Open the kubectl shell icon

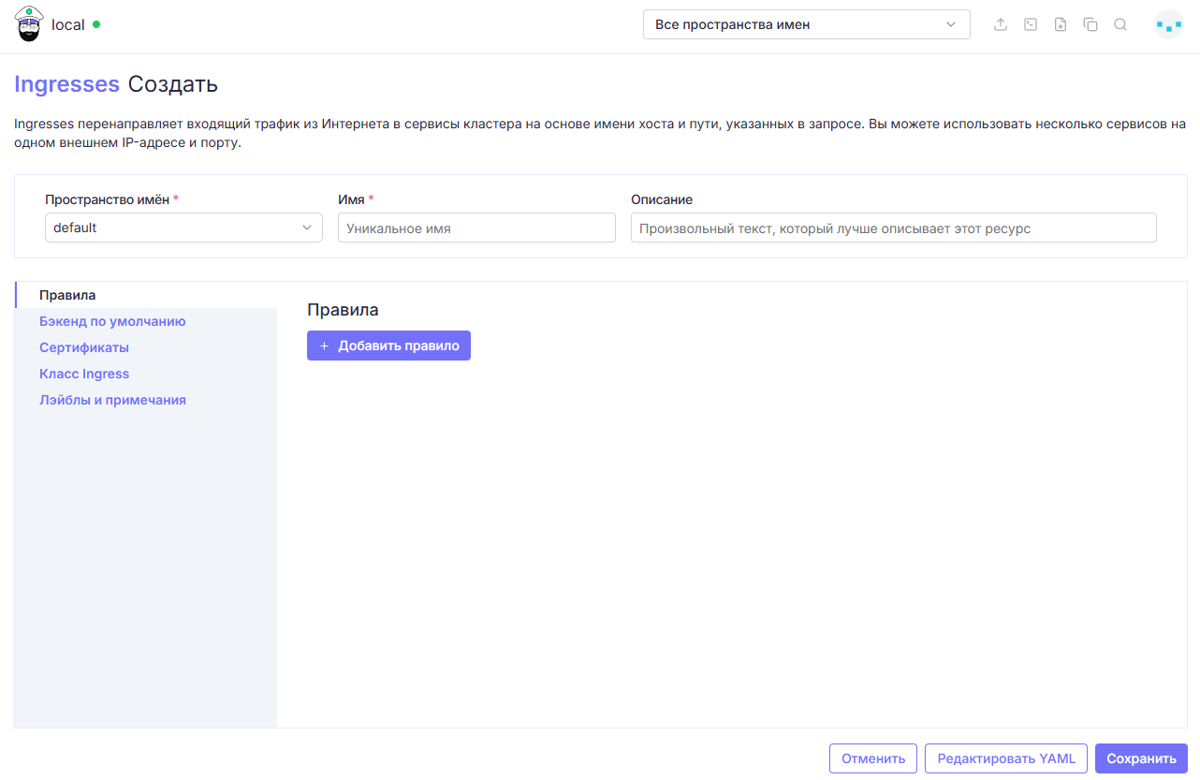coord(1031,25)
